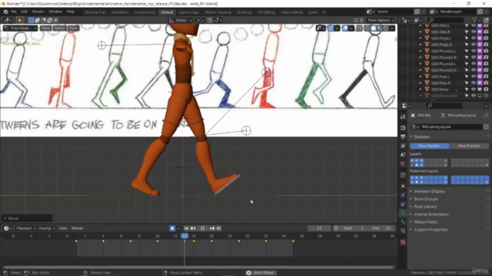Open the Tool properties tab icon
Screen dimensions: 492x276
(403, 117)
